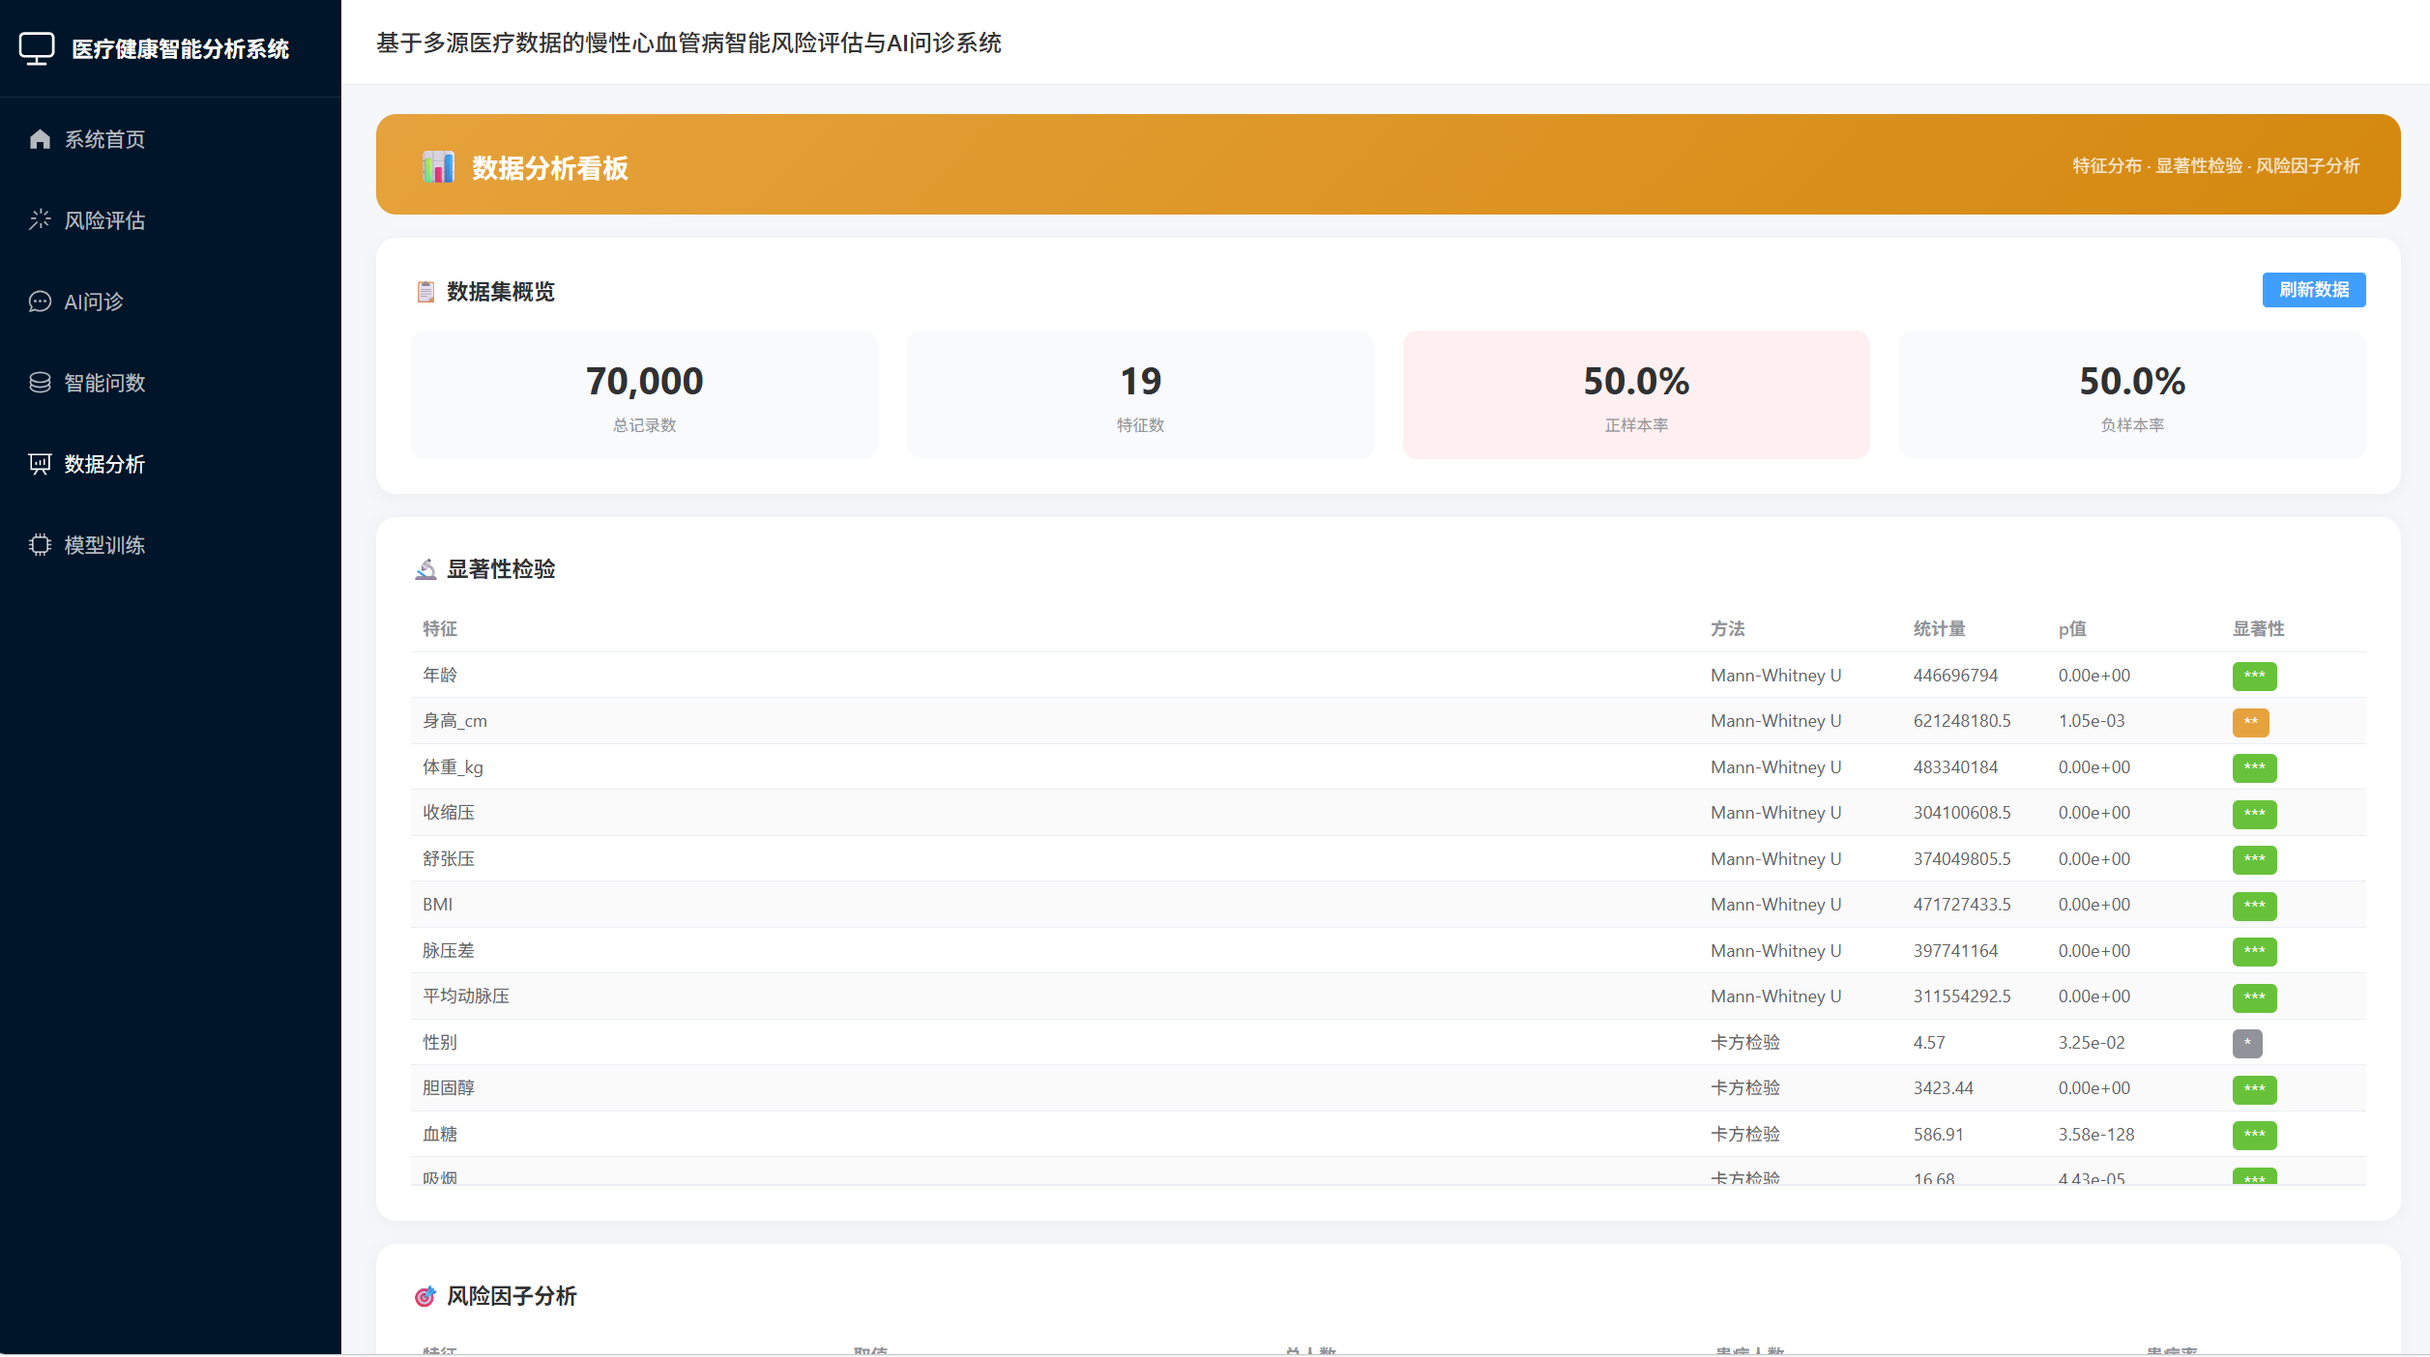
Task: Click the 数据分析看板 banner title
Action: [549, 168]
